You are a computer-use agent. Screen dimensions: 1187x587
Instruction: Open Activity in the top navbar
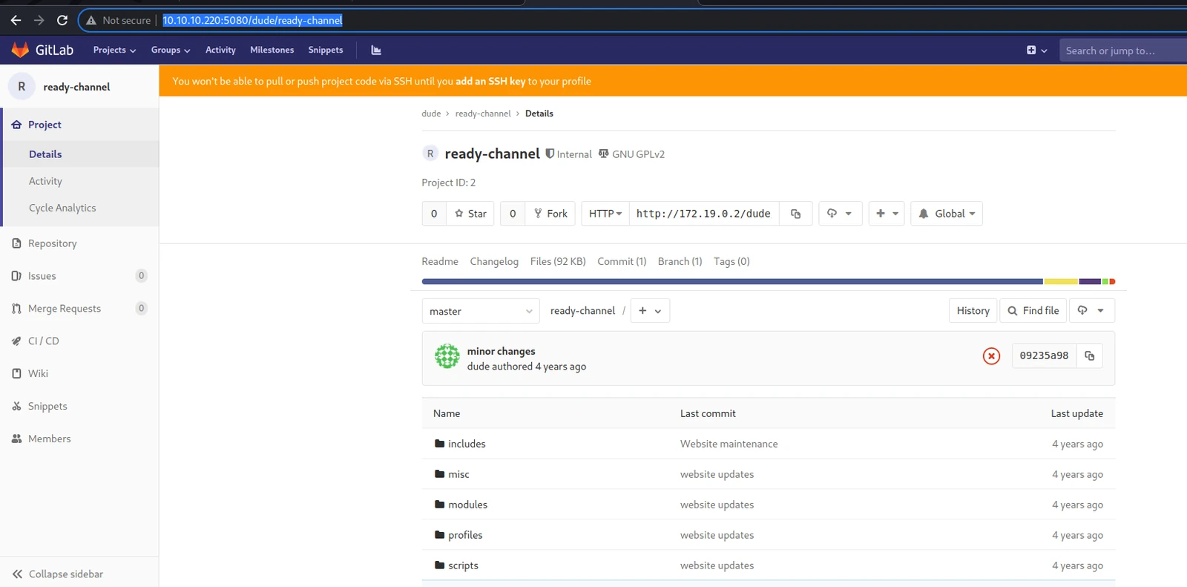[220, 50]
